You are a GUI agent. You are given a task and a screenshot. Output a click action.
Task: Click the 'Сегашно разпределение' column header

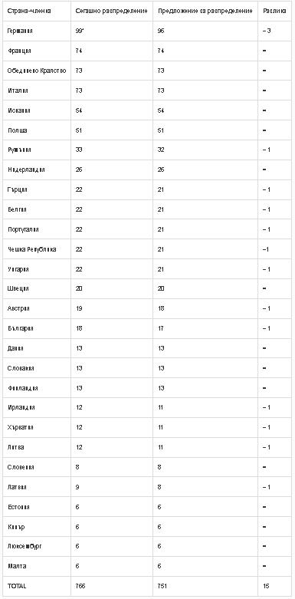click(x=111, y=11)
